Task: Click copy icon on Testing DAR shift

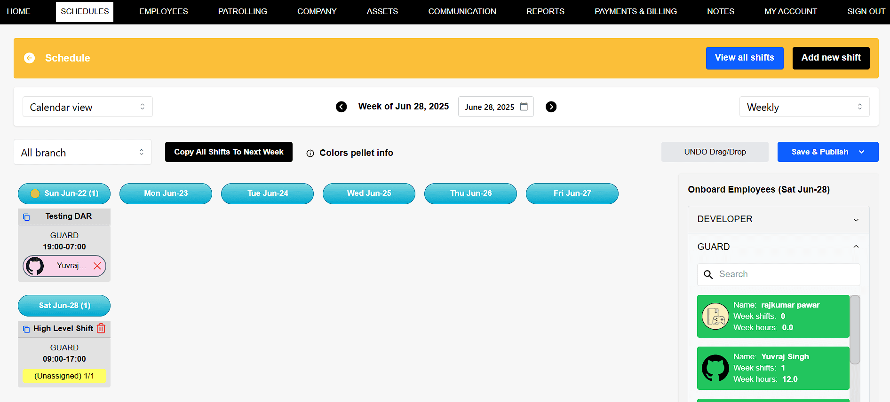Action: (26, 216)
